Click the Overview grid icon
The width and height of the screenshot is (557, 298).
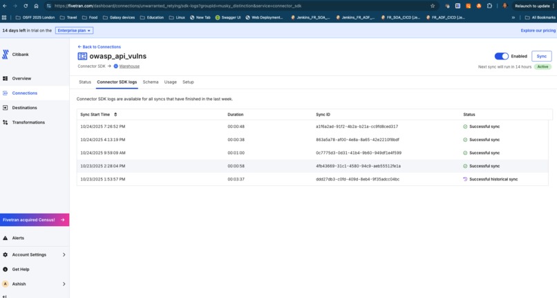pyautogui.click(x=5, y=78)
